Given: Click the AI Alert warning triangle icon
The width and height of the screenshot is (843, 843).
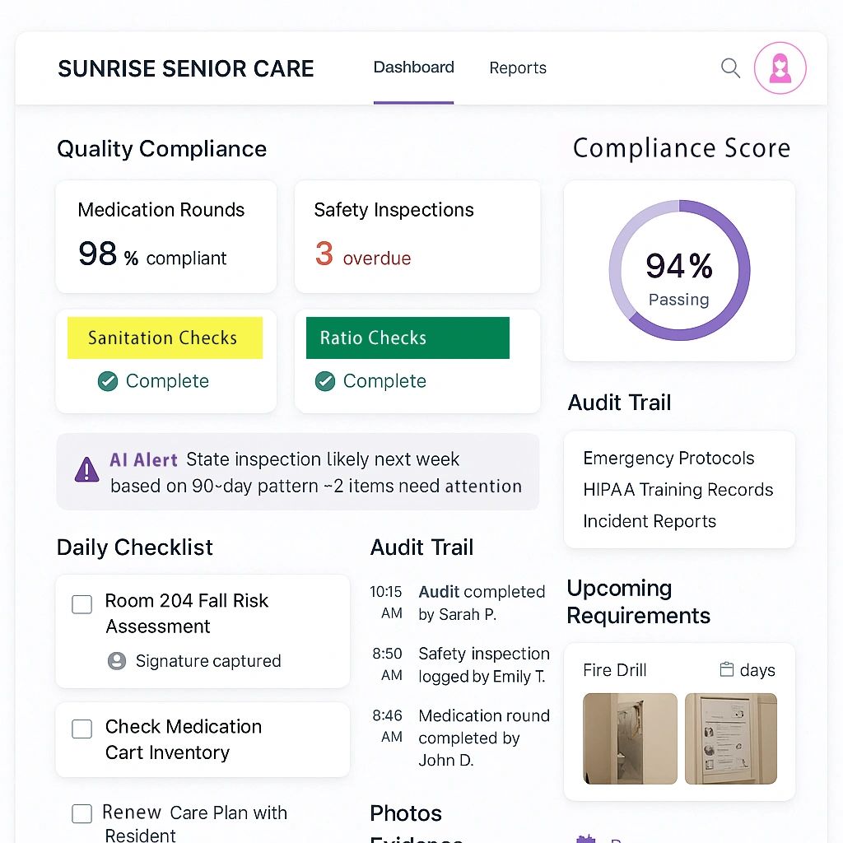Looking at the screenshot, I should pos(86,471).
